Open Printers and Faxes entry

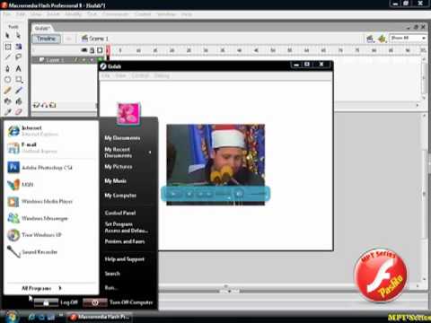click(125, 241)
